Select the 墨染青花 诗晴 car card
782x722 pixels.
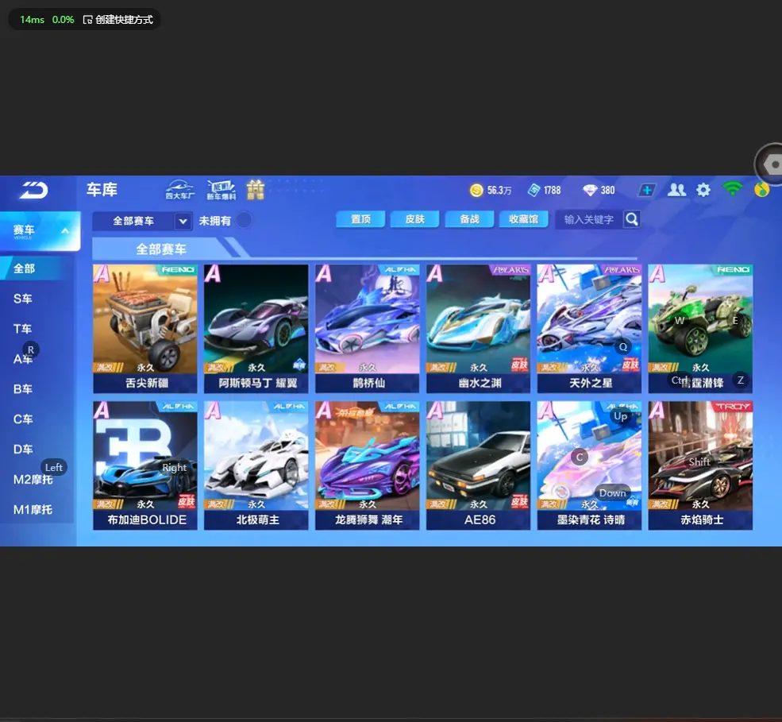[x=590, y=465]
